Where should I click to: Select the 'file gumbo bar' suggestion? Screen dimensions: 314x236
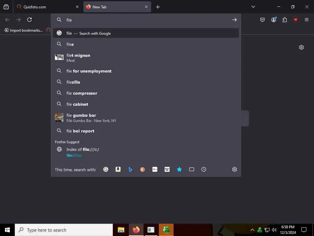coord(146,118)
